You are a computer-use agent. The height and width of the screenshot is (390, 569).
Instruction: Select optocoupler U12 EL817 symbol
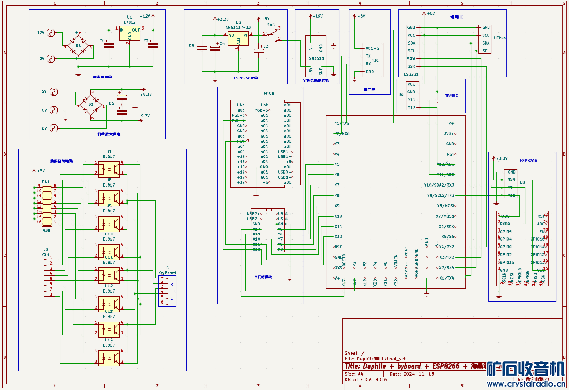[x=109, y=303]
